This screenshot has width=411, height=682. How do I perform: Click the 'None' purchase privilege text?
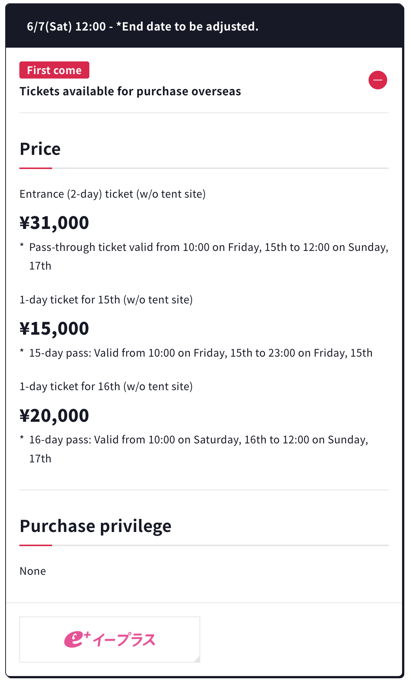33,571
